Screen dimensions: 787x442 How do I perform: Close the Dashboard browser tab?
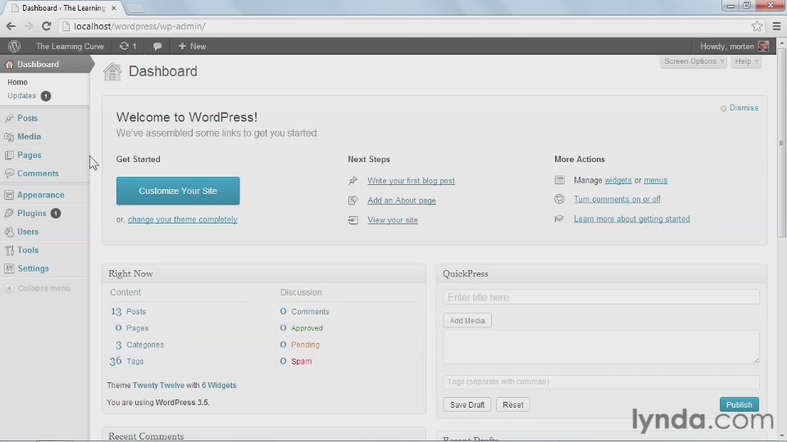pyautogui.click(x=114, y=8)
